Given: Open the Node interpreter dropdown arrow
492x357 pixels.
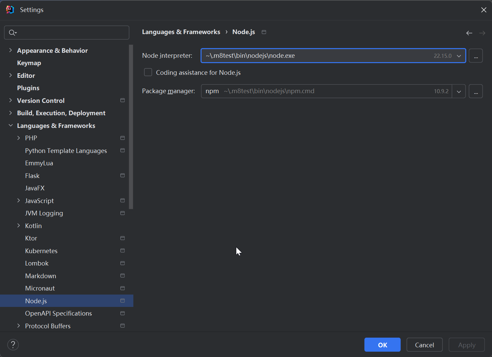Looking at the screenshot, I should pyautogui.click(x=459, y=56).
